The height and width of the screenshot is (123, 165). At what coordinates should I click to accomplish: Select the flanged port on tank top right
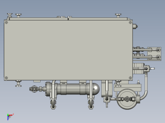[x=118, y=15]
